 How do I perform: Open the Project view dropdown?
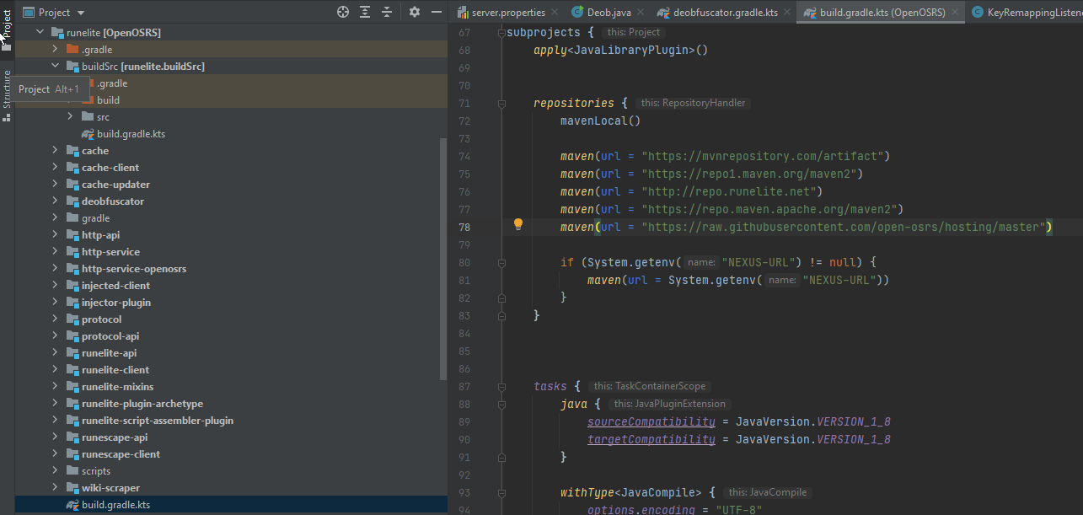pos(81,13)
